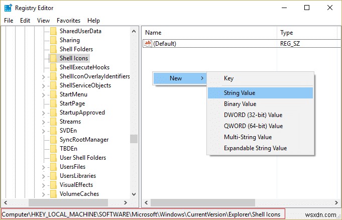Select the Shell Icons key label
Viewport: 342px width, 220px height.
click(74, 58)
